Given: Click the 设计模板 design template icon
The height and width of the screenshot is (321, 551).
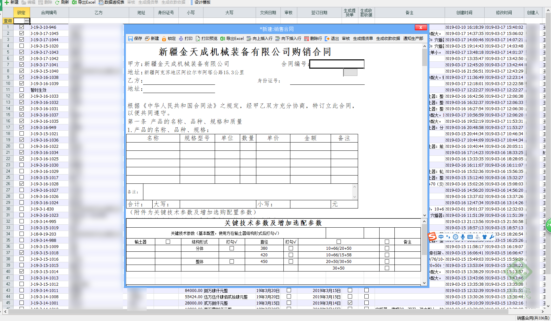Looking at the screenshot, I should (x=192, y=2).
